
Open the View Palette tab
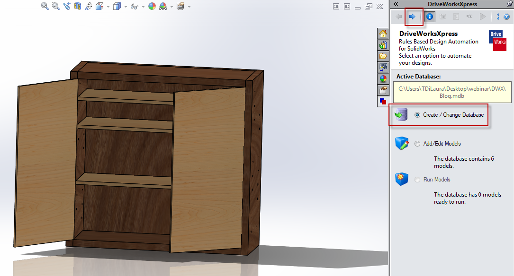[383, 68]
